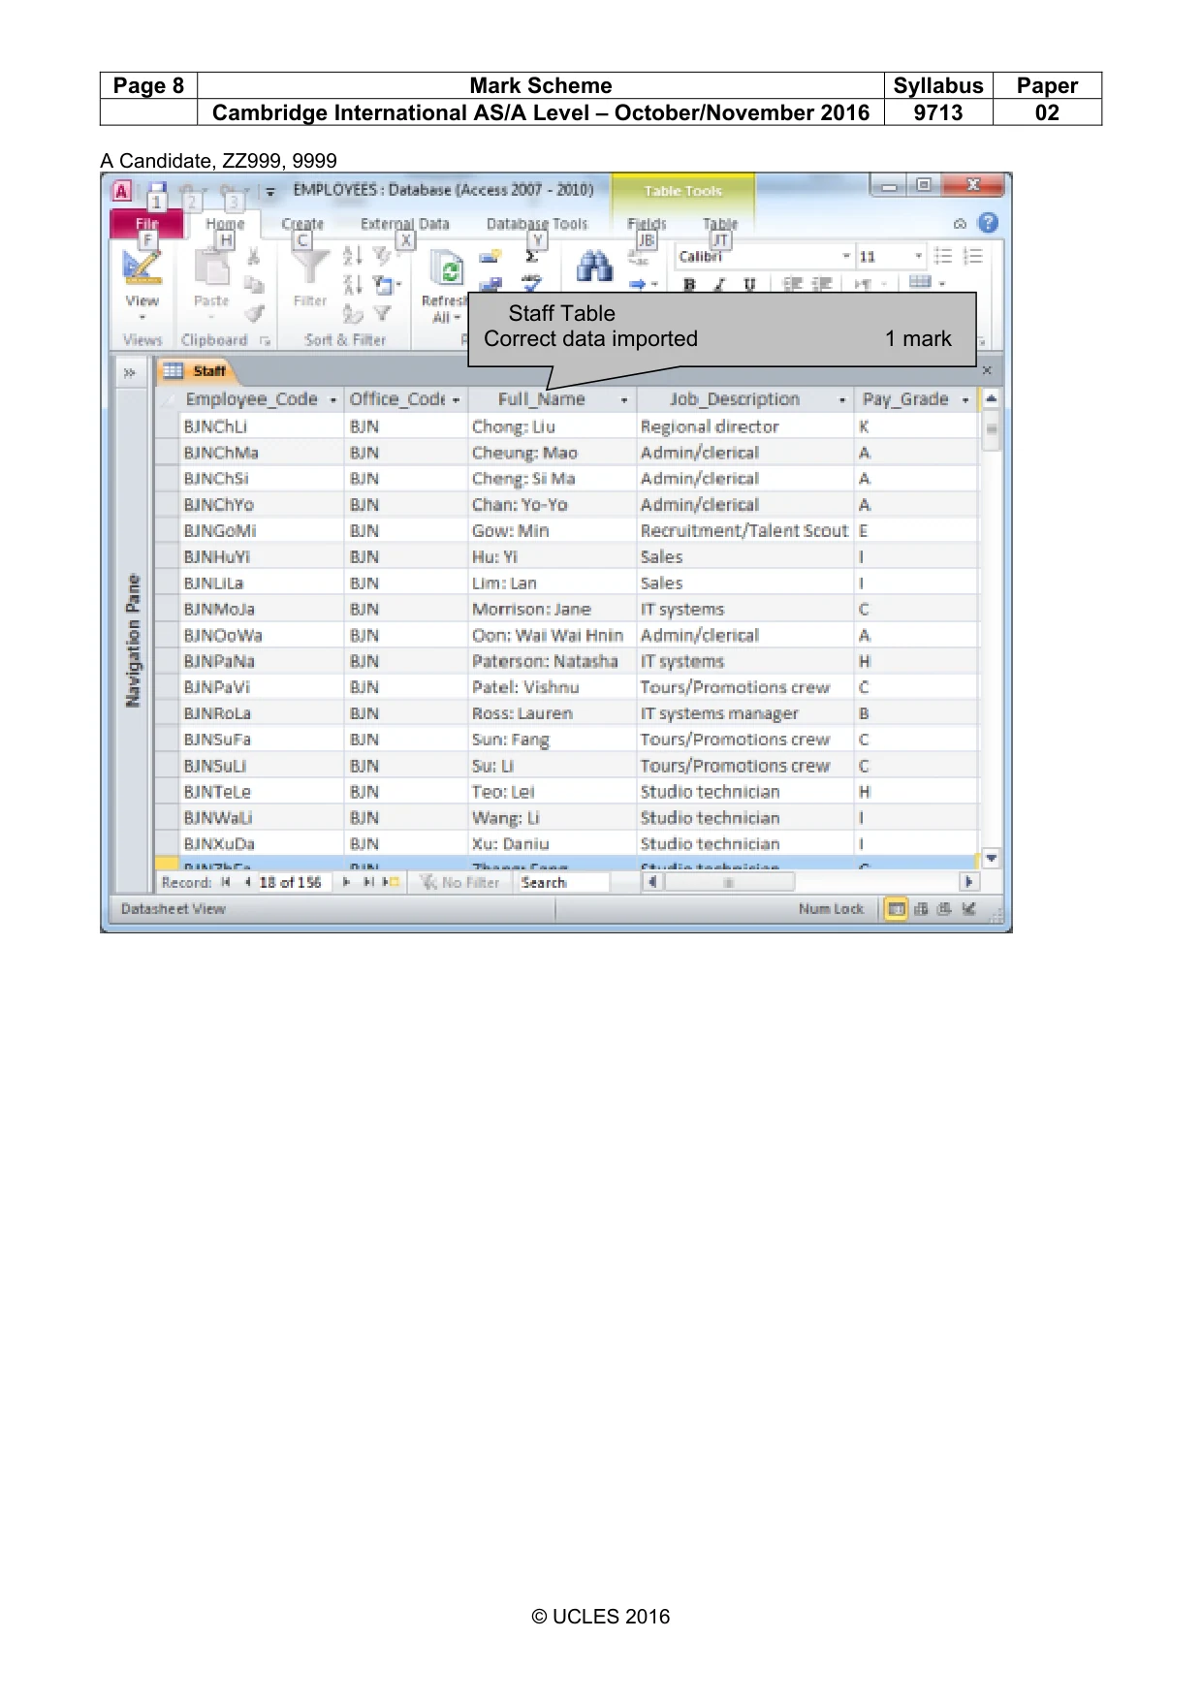Toggle Bold formatting
This screenshot has width=1202, height=1701.
tap(689, 285)
